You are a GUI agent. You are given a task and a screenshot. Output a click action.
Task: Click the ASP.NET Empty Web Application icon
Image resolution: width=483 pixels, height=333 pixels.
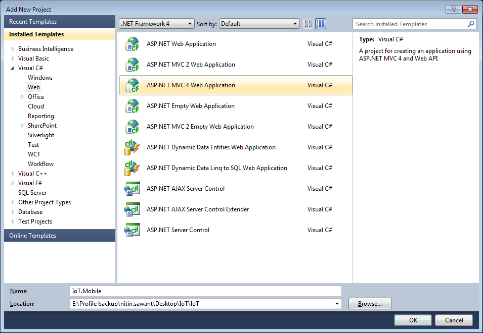pos(132,105)
